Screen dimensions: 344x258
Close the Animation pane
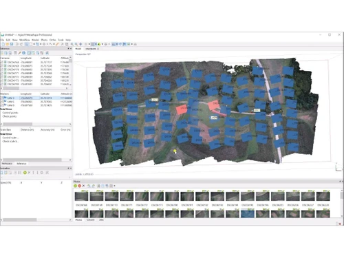(71, 168)
